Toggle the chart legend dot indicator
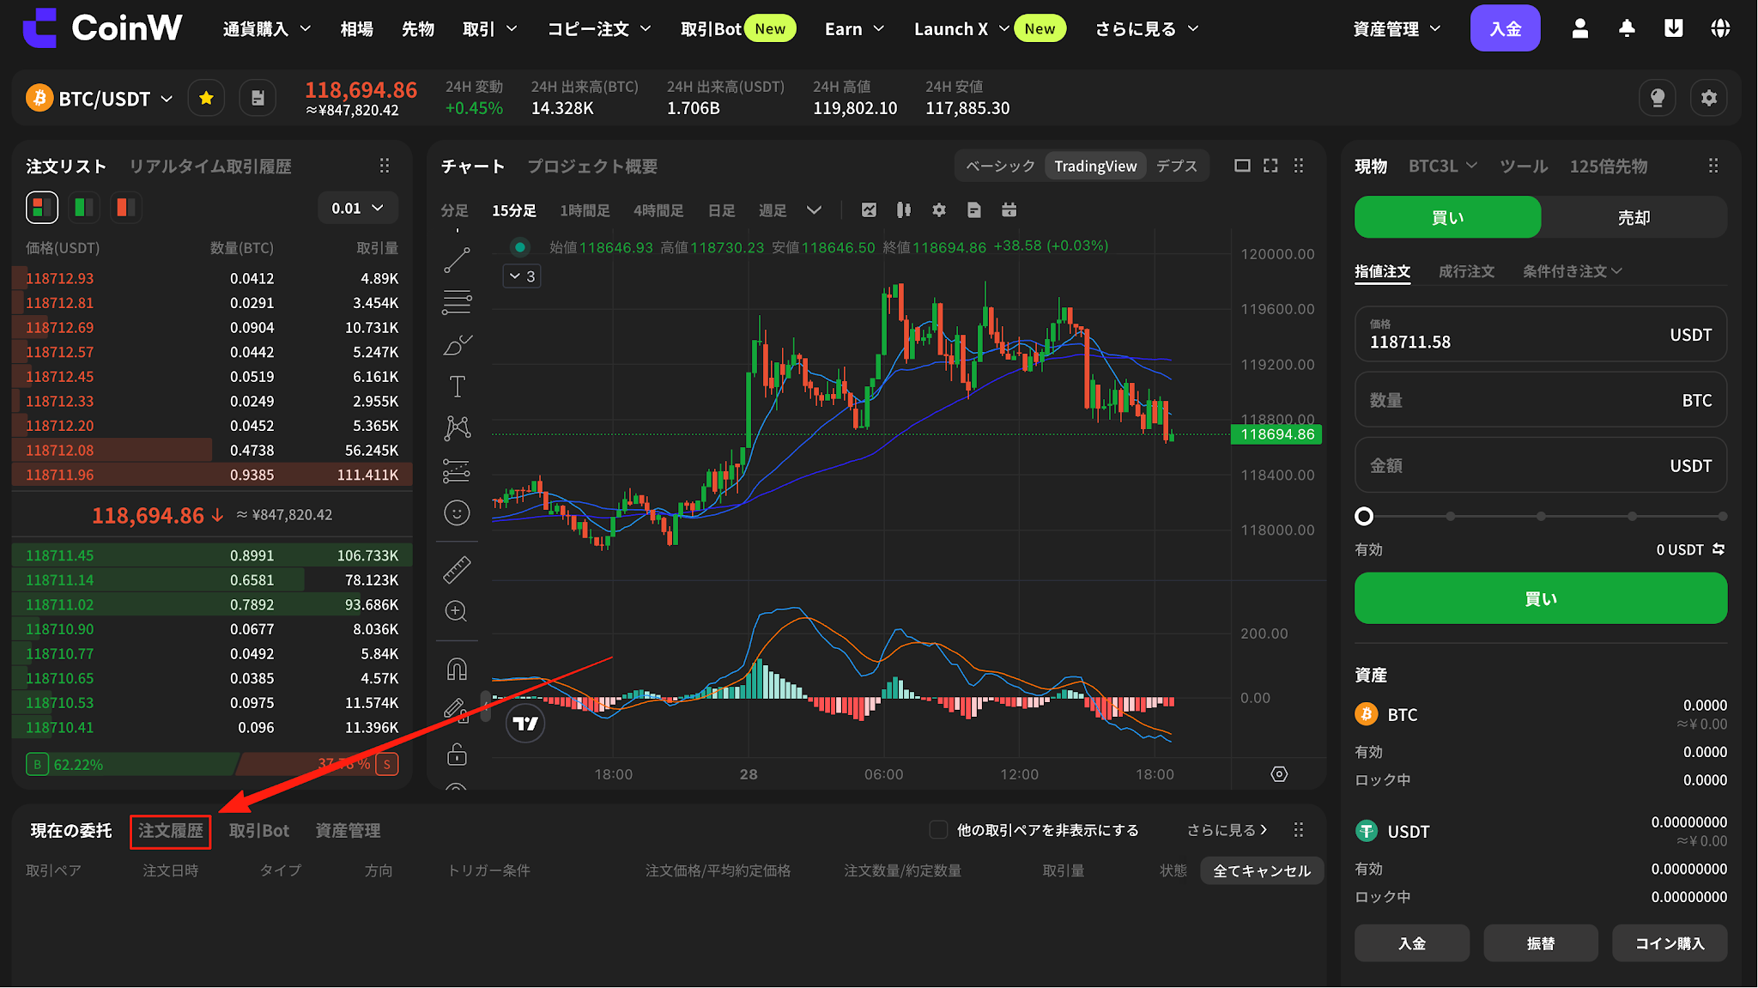The image size is (1758, 988). pyautogui.click(x=519, y=247)
